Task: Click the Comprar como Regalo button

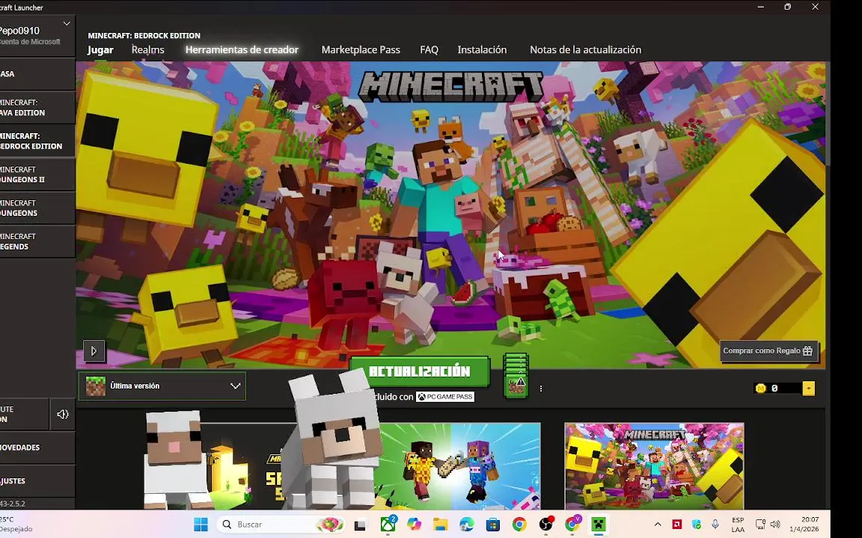Action: click(768, 350)
